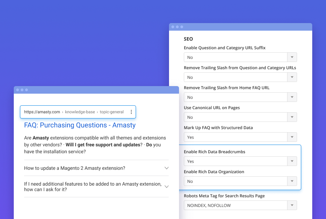Image resolution: width=326 pixels, height=219 pixels.
Task: Click the 'topic-general' breadcrumb segment
Action: tap(112, 112)
